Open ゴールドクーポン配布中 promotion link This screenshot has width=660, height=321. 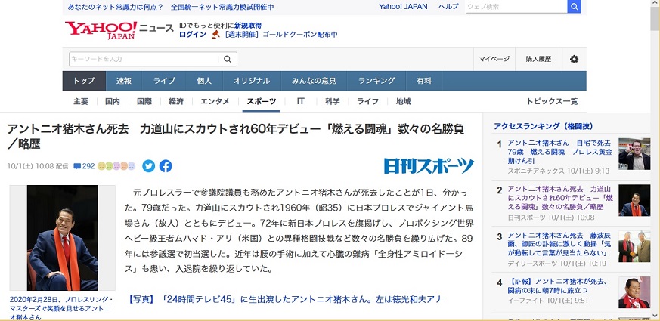(300, 35)
